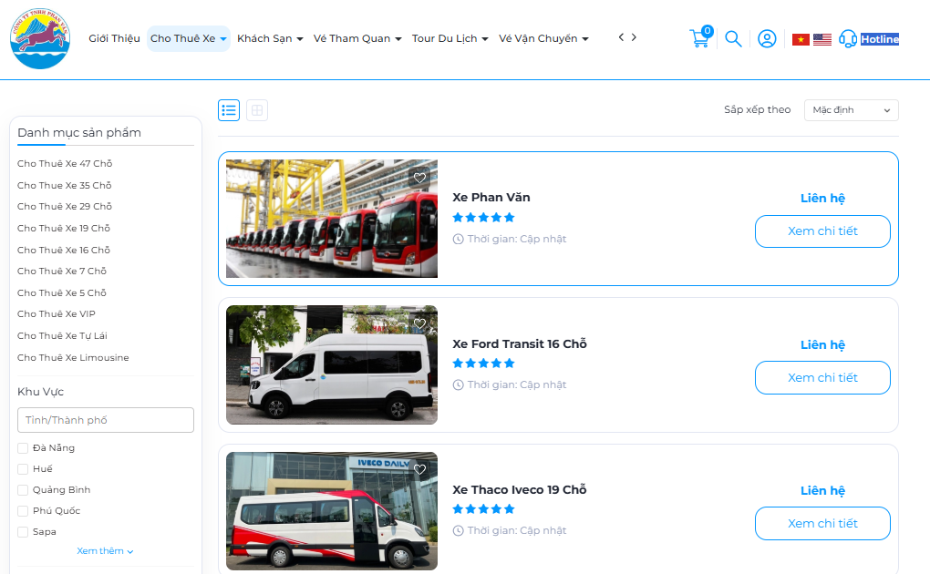
Task: Open the Xe Ford Transit 16 Chỗ title
Action: [x=520, y=343]
